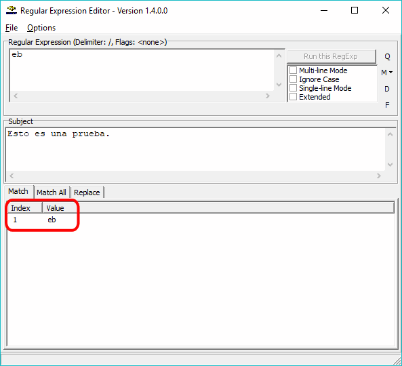
Task: Open the Options menu
Action: pyautogui.click(x=41, y=28)
